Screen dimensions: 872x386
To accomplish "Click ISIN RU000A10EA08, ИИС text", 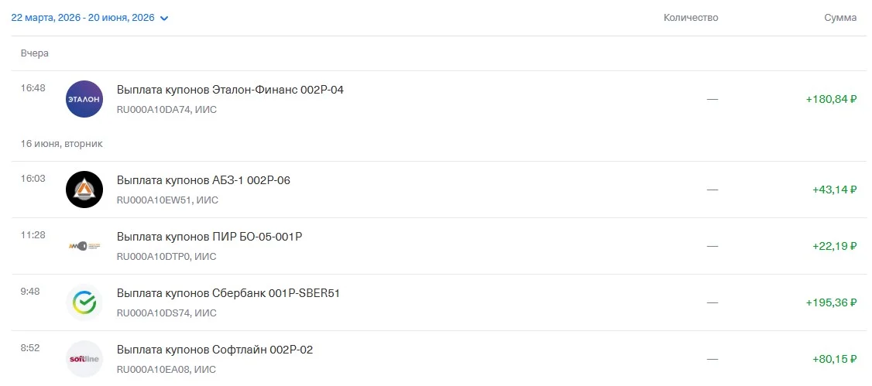I will click(167, 370).
